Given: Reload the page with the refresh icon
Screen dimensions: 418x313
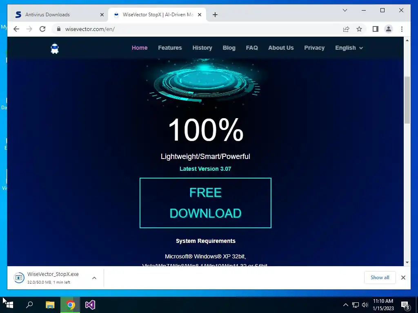Looking at the screenshot, I should pyautogui.click(x=42, y=29).
